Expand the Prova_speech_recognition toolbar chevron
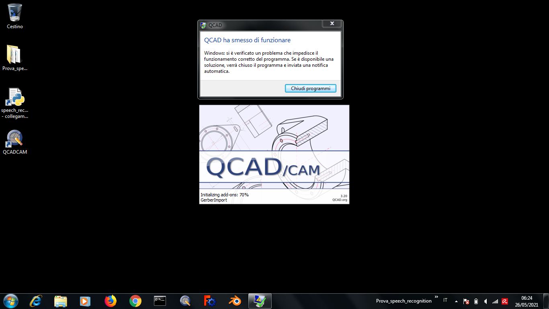This screenshot has width=549, height=309. pos(436,297)
